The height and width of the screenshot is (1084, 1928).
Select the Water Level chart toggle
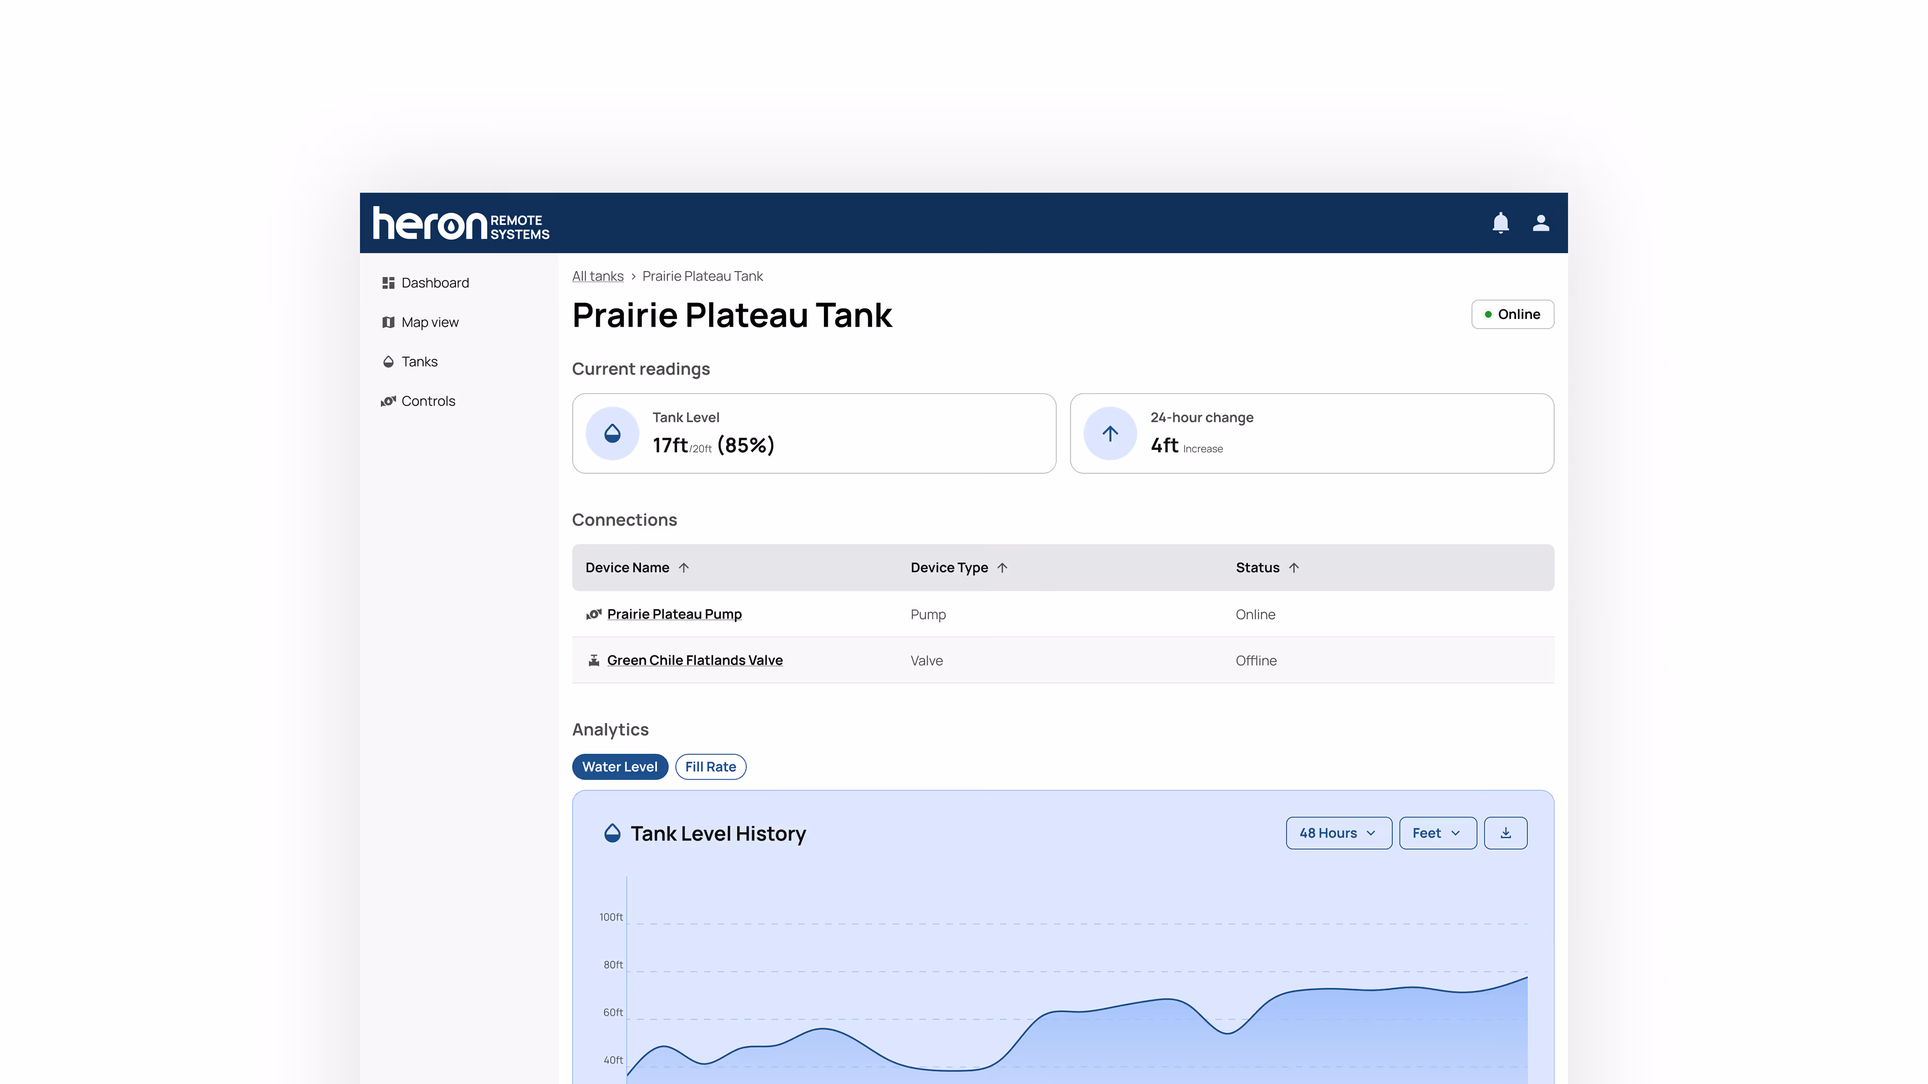coord(620,767)
